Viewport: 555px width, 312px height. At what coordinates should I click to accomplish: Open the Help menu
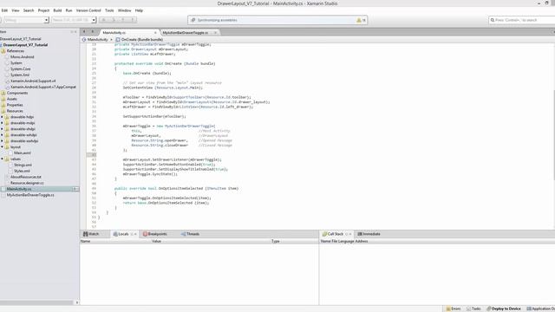tap(139, 10)
